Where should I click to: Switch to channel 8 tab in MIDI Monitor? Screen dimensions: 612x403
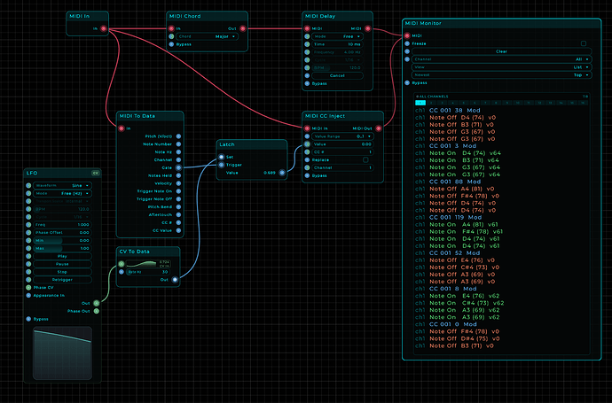coord(496,103)
